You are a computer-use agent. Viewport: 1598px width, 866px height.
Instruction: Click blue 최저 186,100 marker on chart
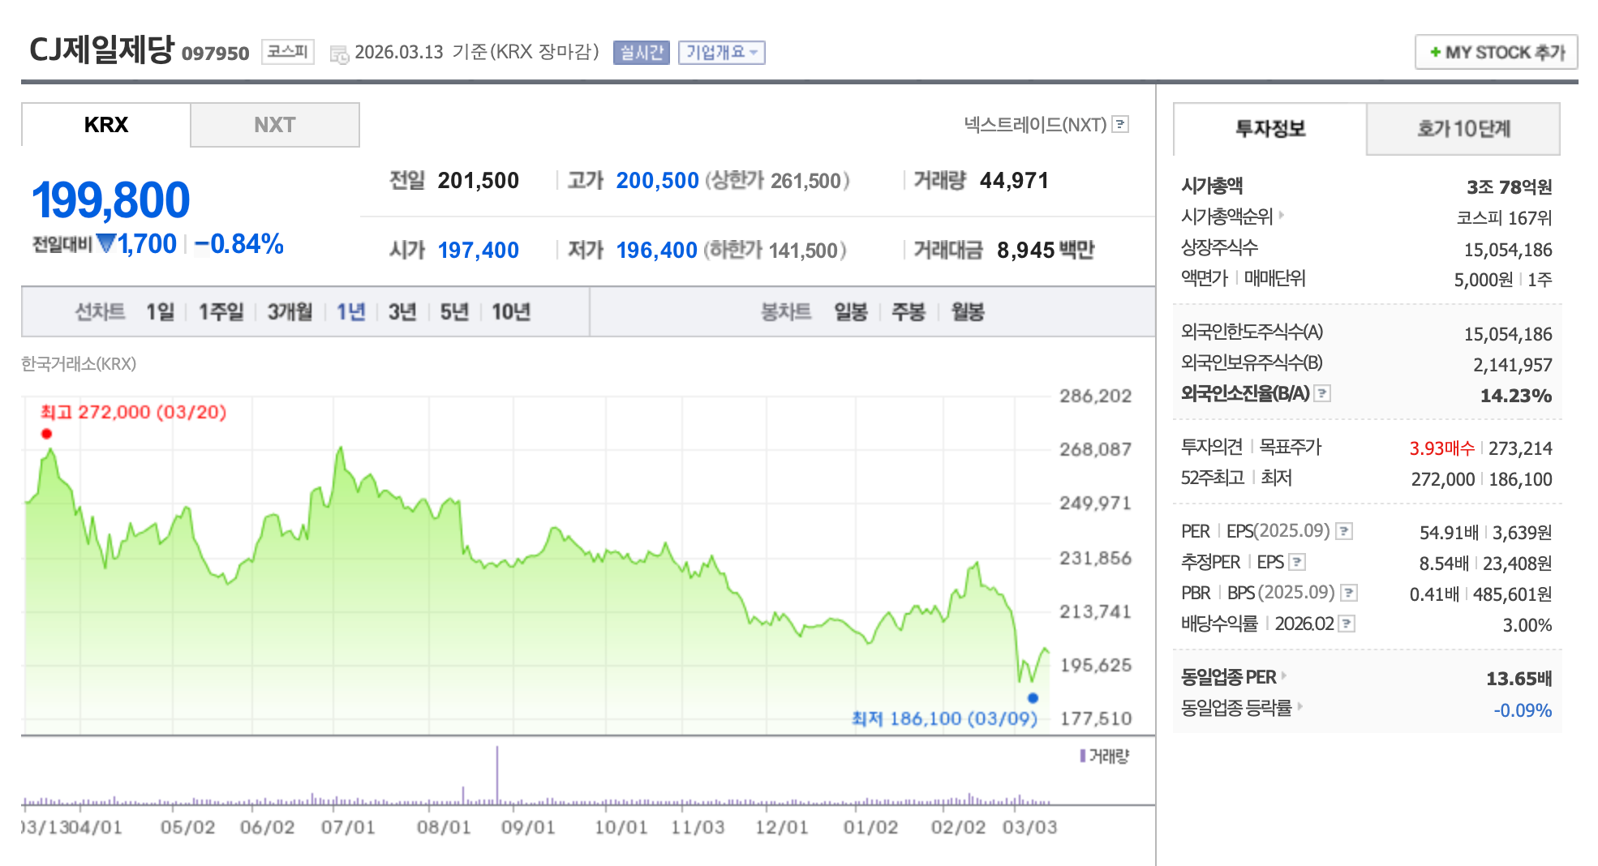pyautogui.click(x=1033, y=698)
